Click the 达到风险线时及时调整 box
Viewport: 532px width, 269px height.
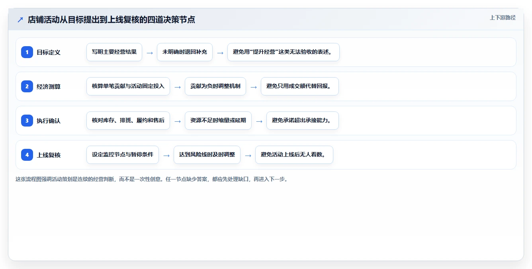[207, 155]
